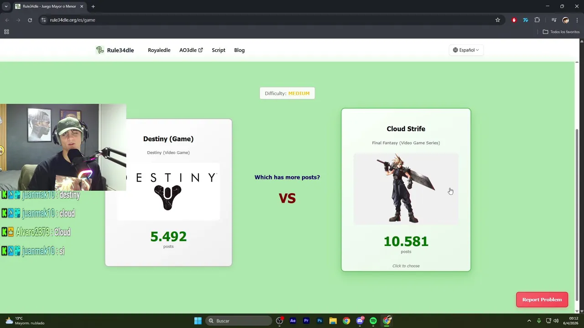Click the chat message 'Alvaro2373 : Cloud'
This screenshot has width=584, height=328.
[x=36, y=232]
